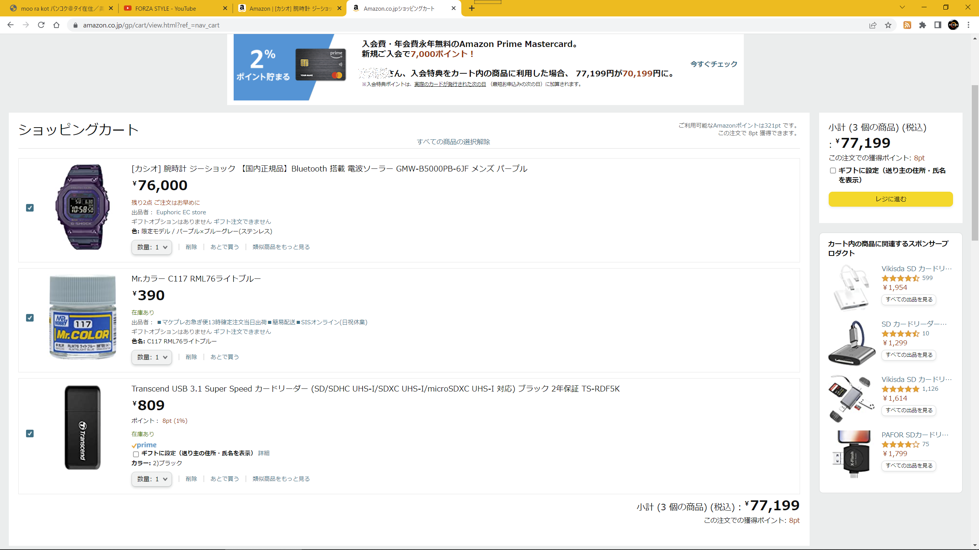Bookmark this page with the star icon

point(888,25)
